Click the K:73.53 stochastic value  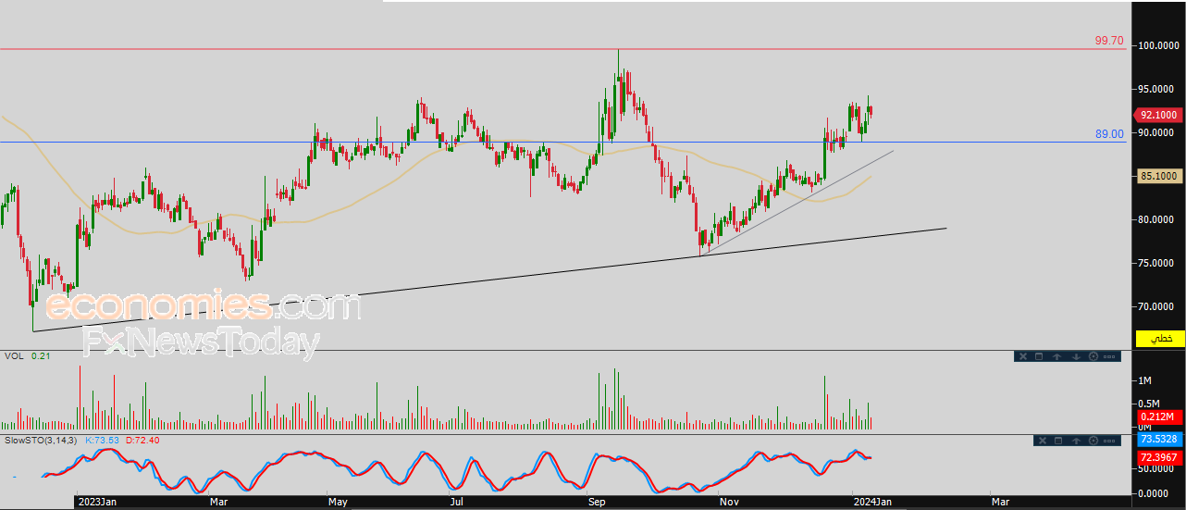click(104, 440)
